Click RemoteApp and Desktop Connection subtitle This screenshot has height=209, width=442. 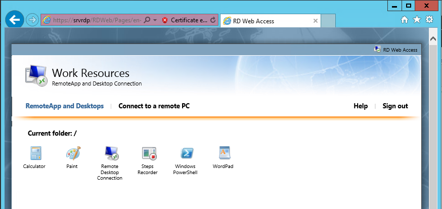97,84
